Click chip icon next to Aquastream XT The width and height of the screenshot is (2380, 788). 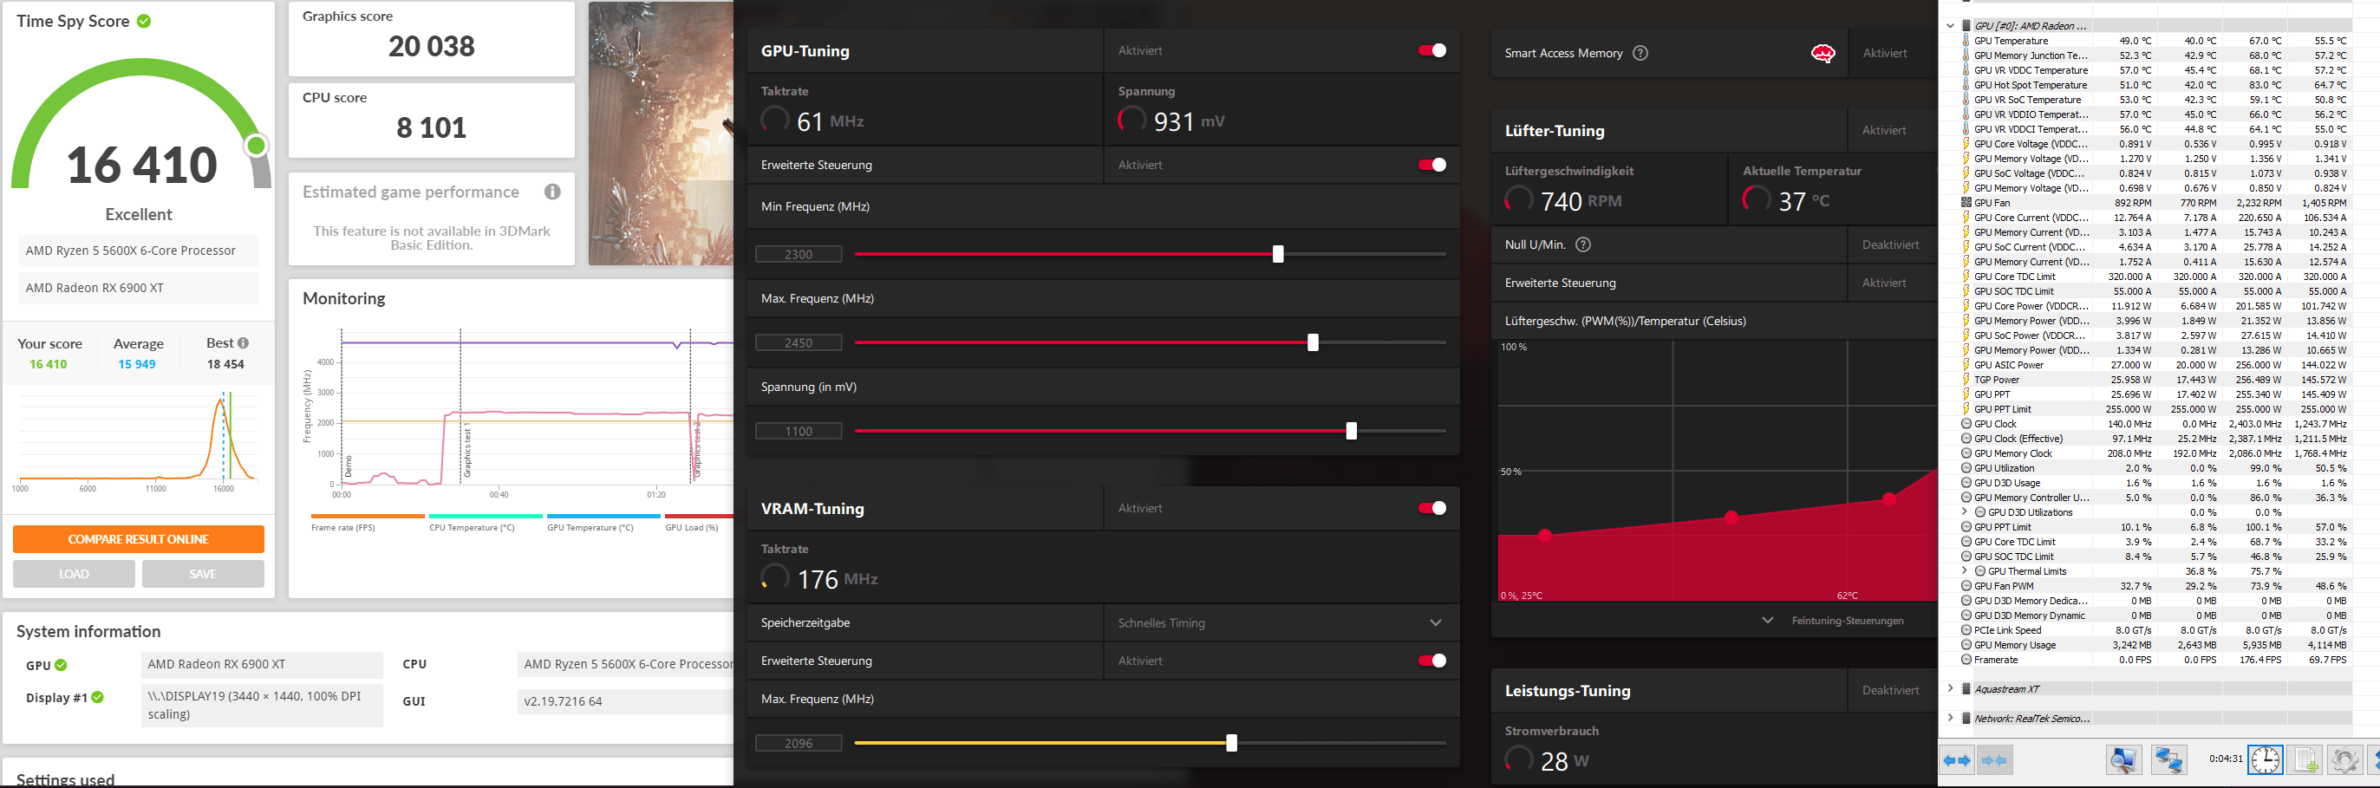(1966, 689)
